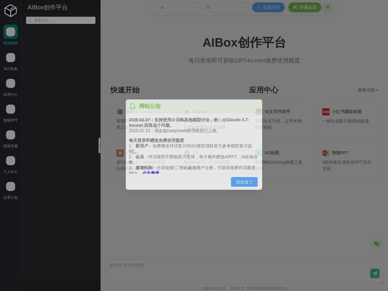This screenshot has height=291, width=388.
Task: Open the WeChat floating icon
Action: [376, 243]
